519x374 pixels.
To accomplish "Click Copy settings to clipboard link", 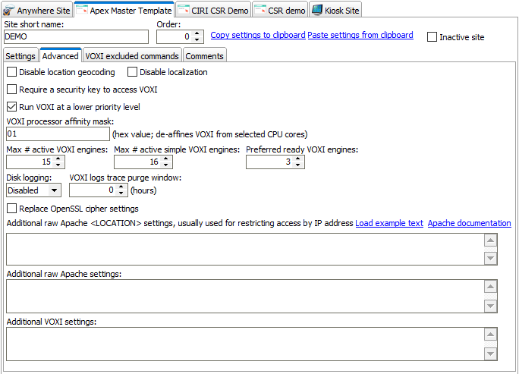I will pos(257,36).
